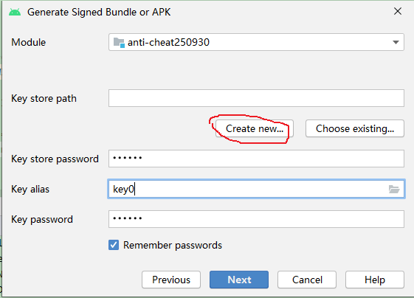The image size is (414, 298).
Task: Return to the Previous step
Action: 171,280
